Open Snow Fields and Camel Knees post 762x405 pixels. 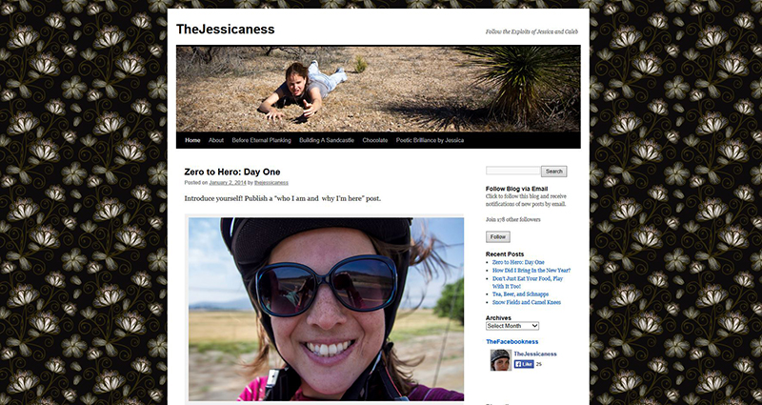point(527,302)
